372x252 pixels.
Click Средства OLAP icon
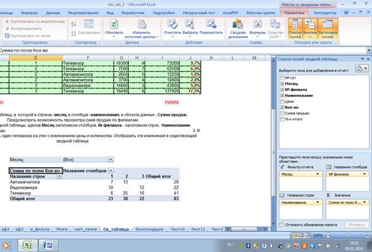pos(275,24)
